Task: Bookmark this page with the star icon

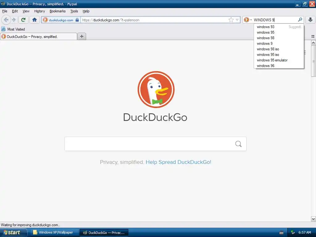Action: (x=231, y=20)
